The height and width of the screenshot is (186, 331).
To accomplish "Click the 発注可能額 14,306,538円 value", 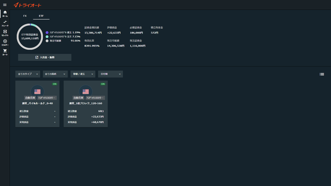I will coord(116,46).
